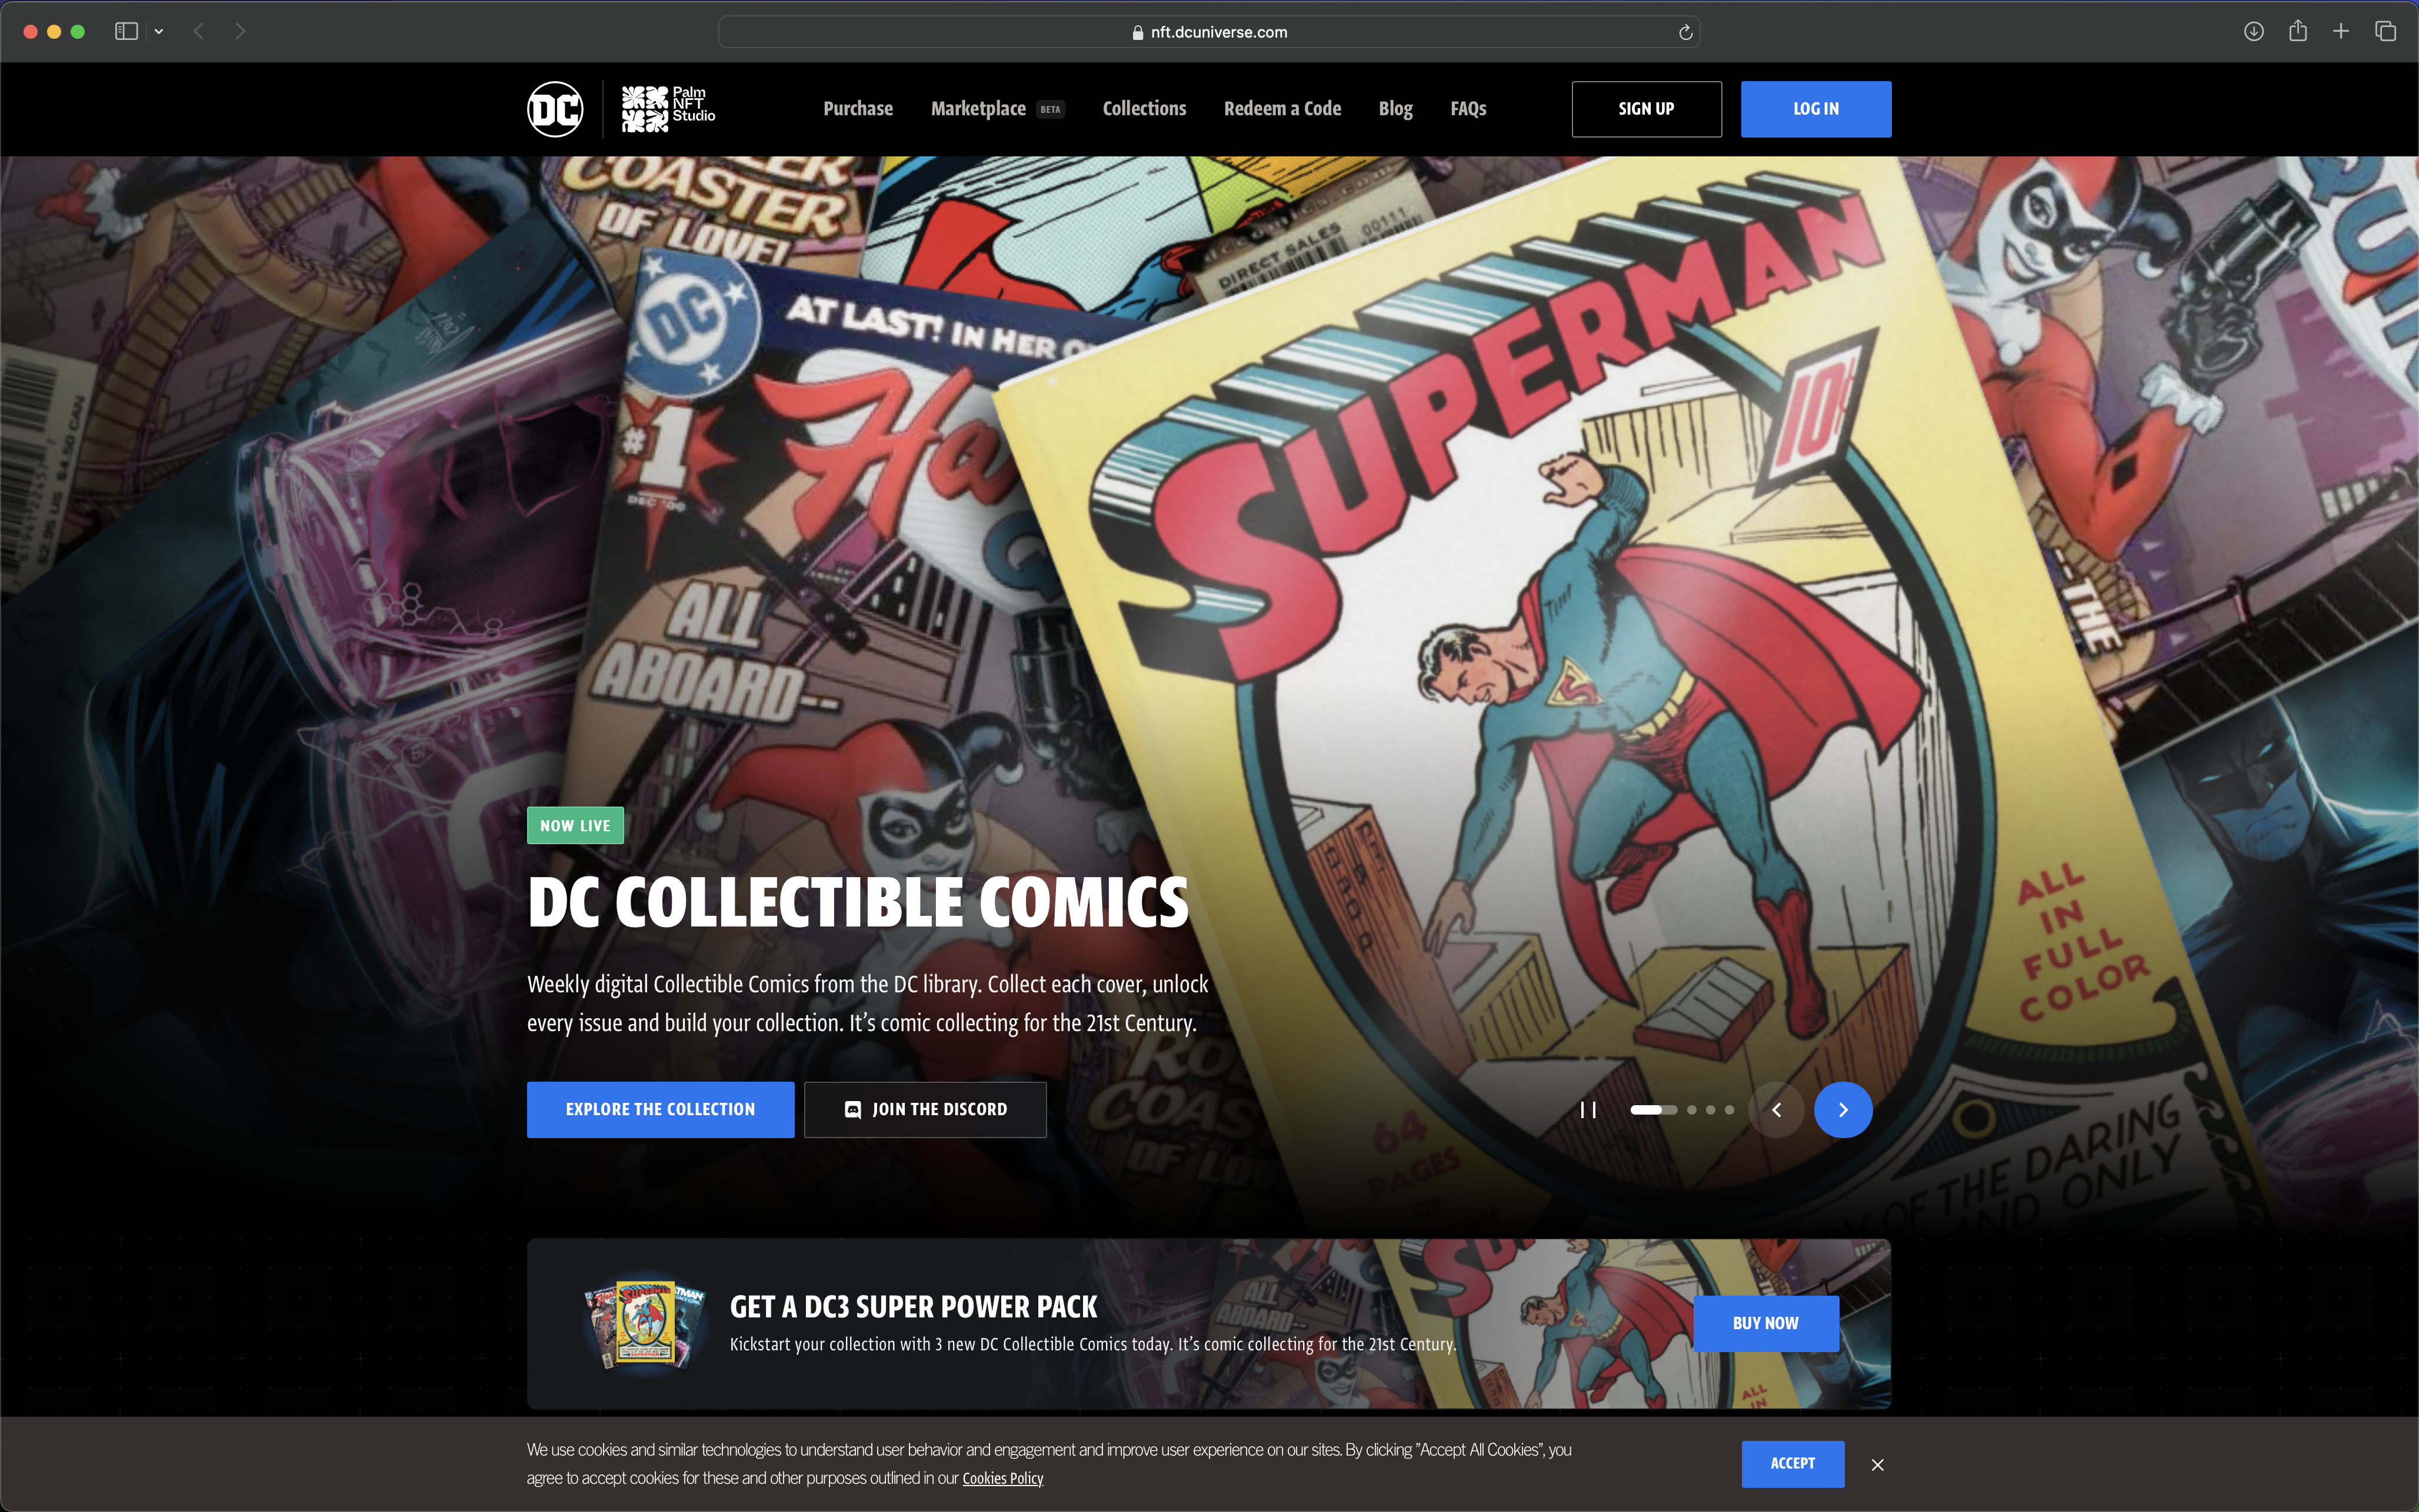Open Safari downloads icon
The width and height of the screenshot is (2419, 1512).
pos(2253,32)
